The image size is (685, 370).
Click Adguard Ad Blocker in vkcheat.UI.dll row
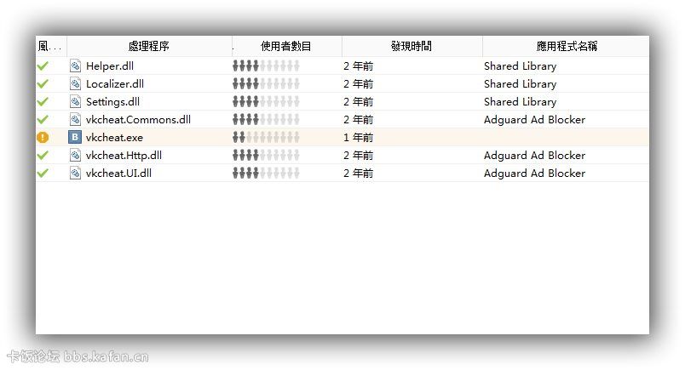tap(535, 174)
